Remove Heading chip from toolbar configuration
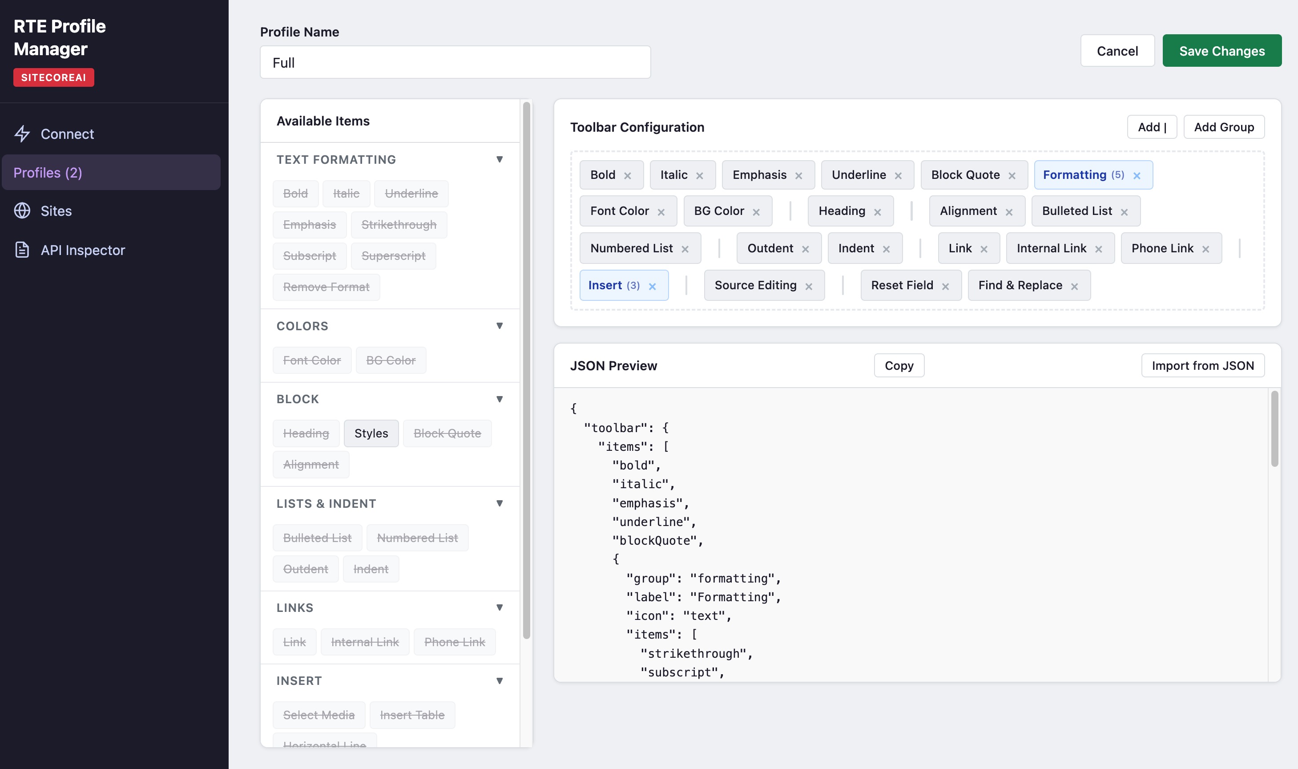Image resolution: width=1298 pixels, height=769 pixels. click(x=879, y=211)
